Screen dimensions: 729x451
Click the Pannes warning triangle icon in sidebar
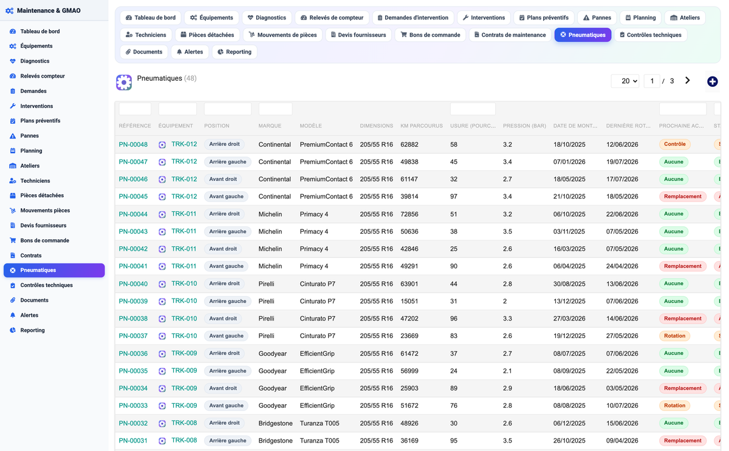point(13,136)
